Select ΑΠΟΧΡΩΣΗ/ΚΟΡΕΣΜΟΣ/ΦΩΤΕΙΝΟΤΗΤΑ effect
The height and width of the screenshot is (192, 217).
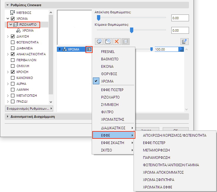[x=175, y=135]
